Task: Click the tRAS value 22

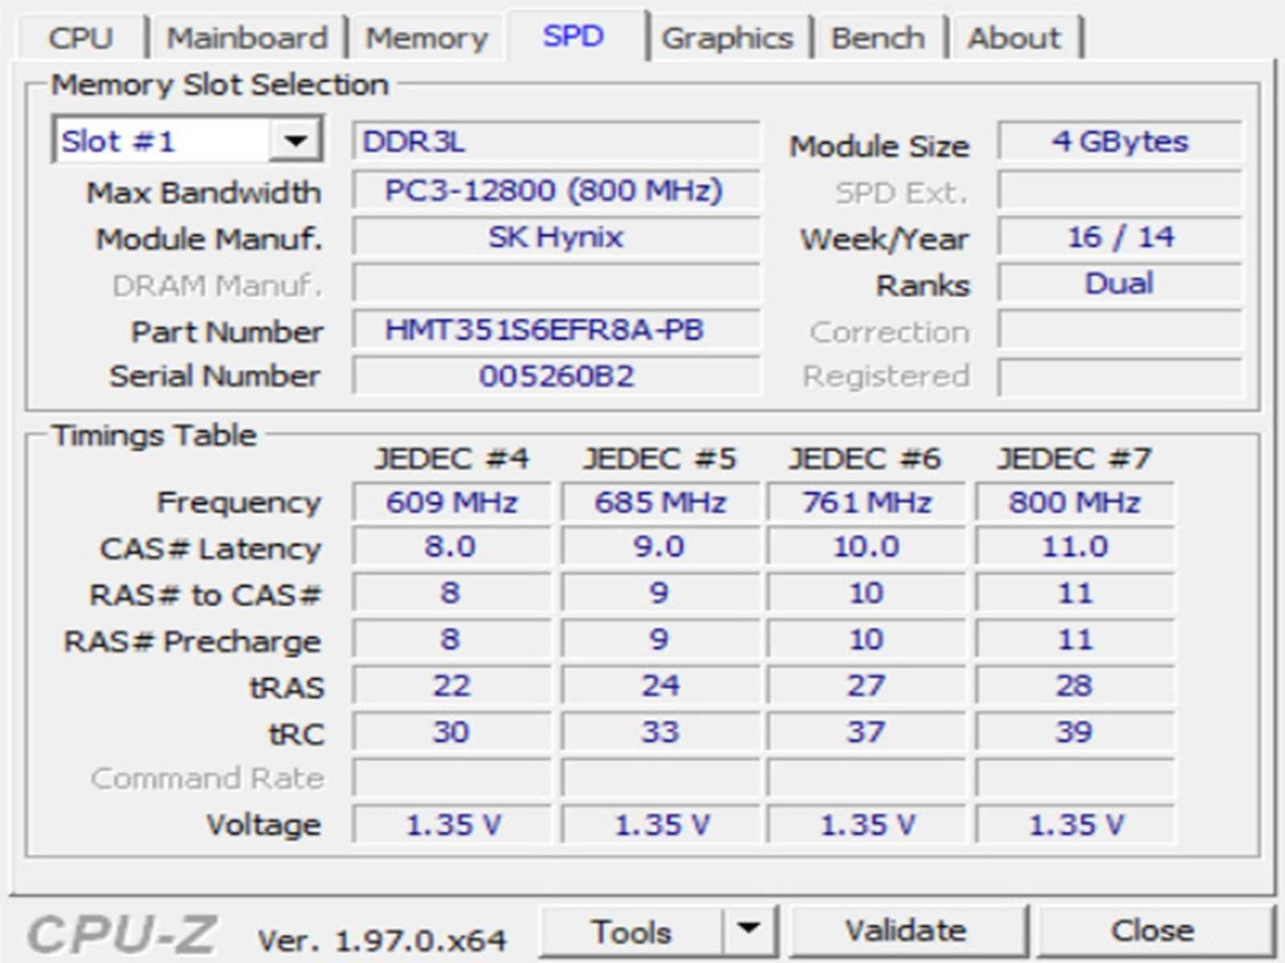Action: point(451,686)
